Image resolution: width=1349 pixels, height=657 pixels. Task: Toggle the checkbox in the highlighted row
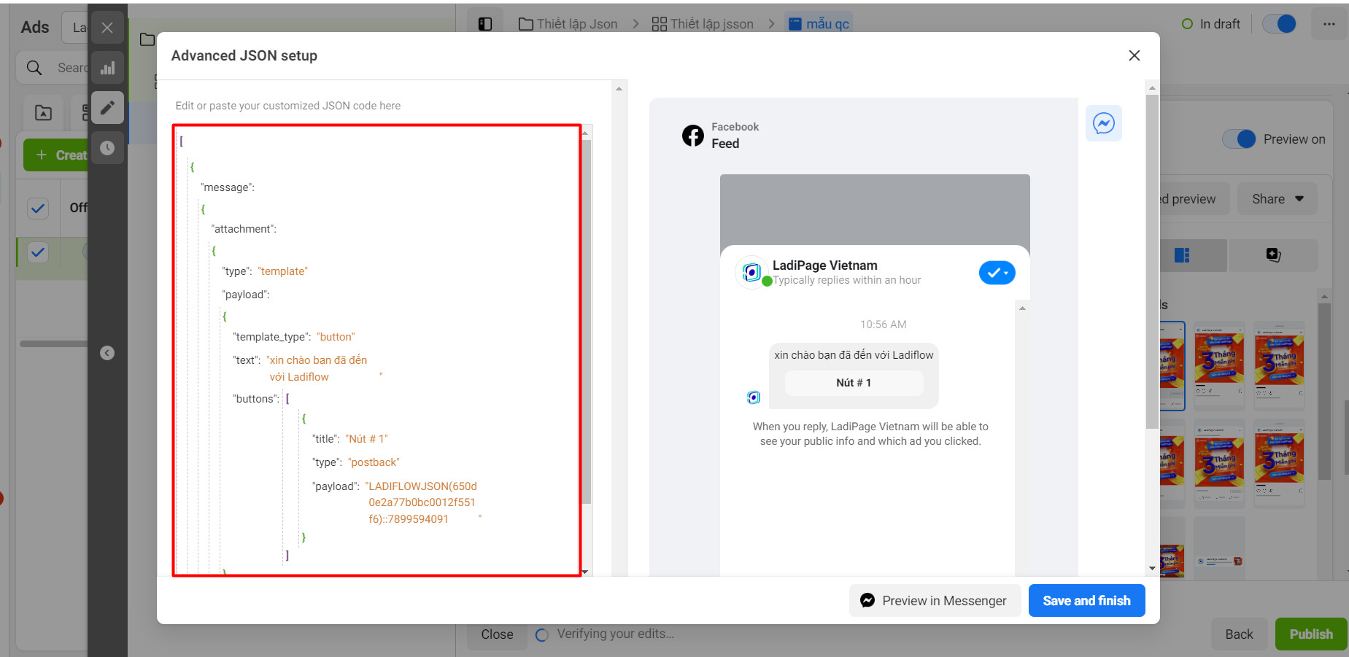(38, 253)
